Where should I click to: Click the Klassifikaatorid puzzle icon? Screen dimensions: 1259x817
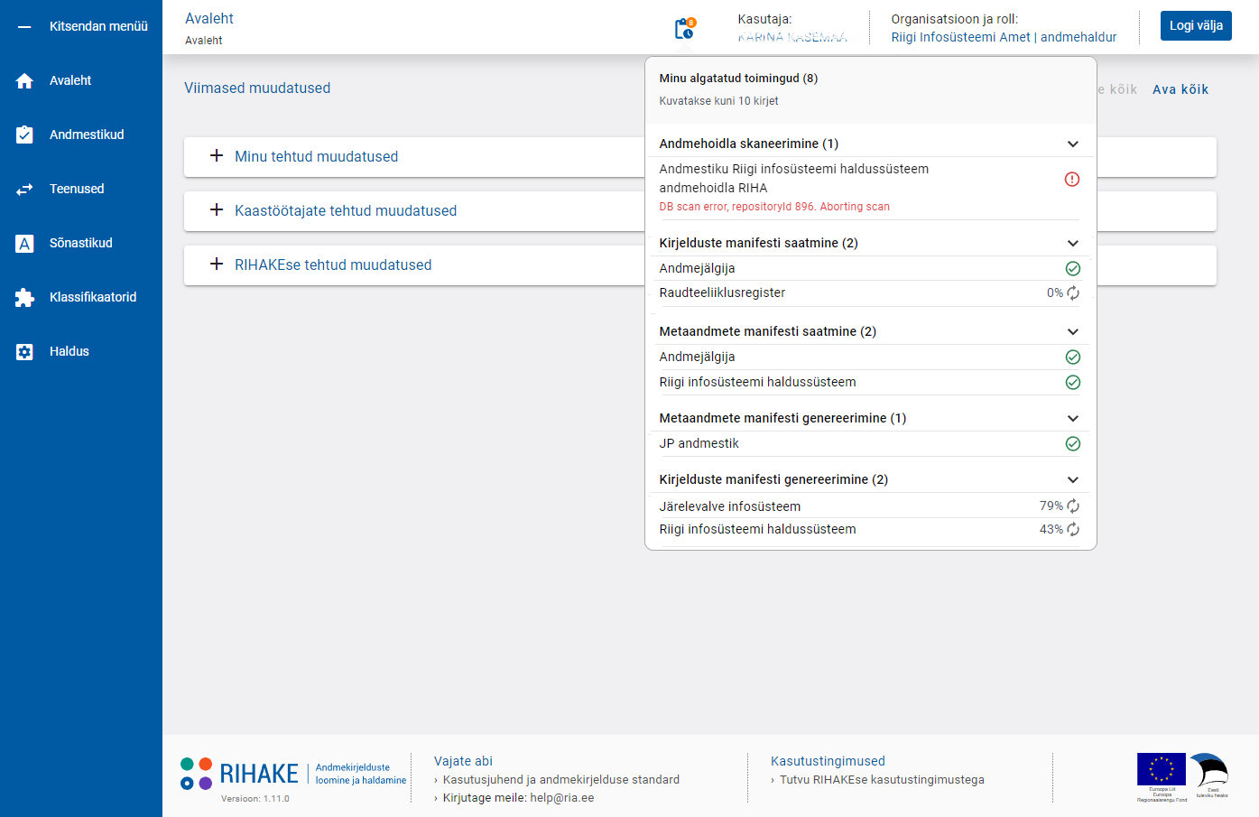[x=24, y=297]
